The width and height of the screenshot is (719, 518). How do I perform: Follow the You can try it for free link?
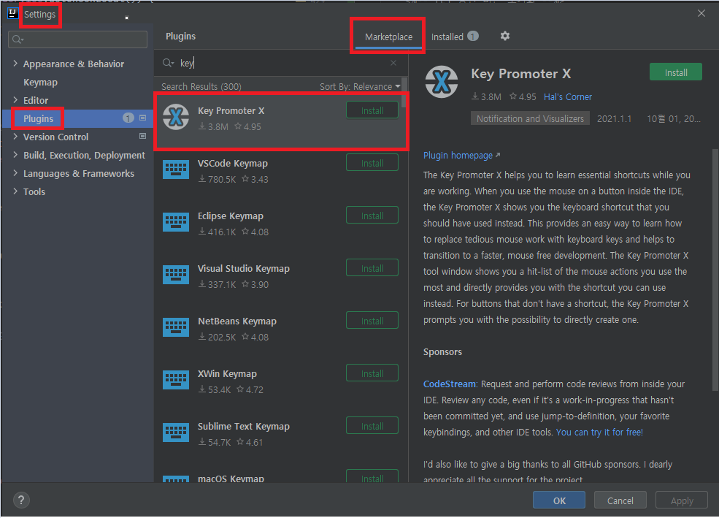click(x=599, y=432)
